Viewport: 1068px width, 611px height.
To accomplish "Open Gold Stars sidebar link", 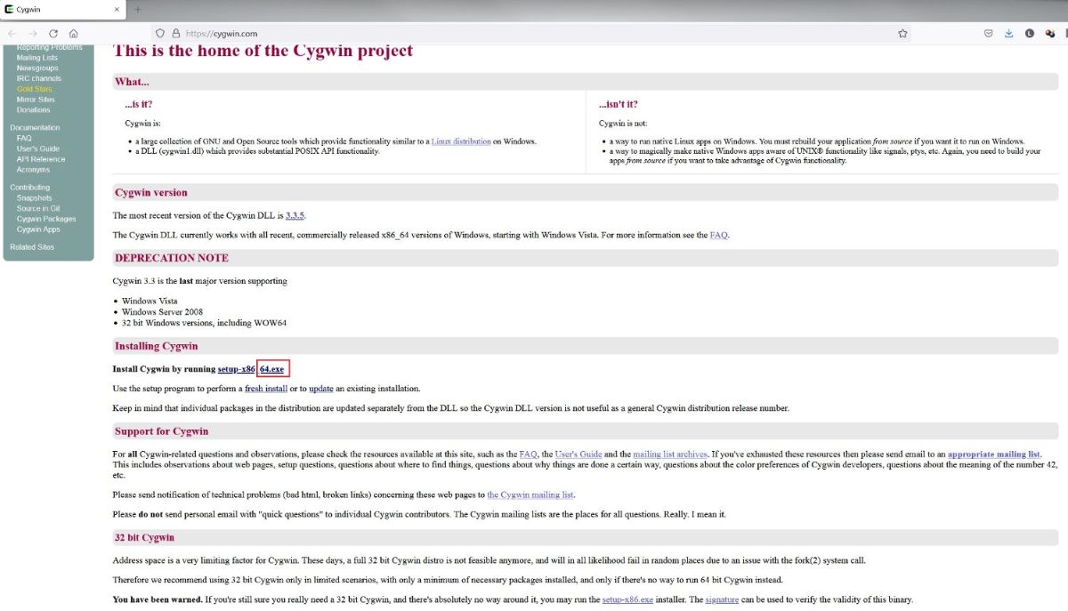I will click(x=34, y=89).
